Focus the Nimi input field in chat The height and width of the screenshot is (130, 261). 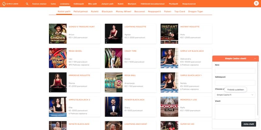click(x=235, y=71)
